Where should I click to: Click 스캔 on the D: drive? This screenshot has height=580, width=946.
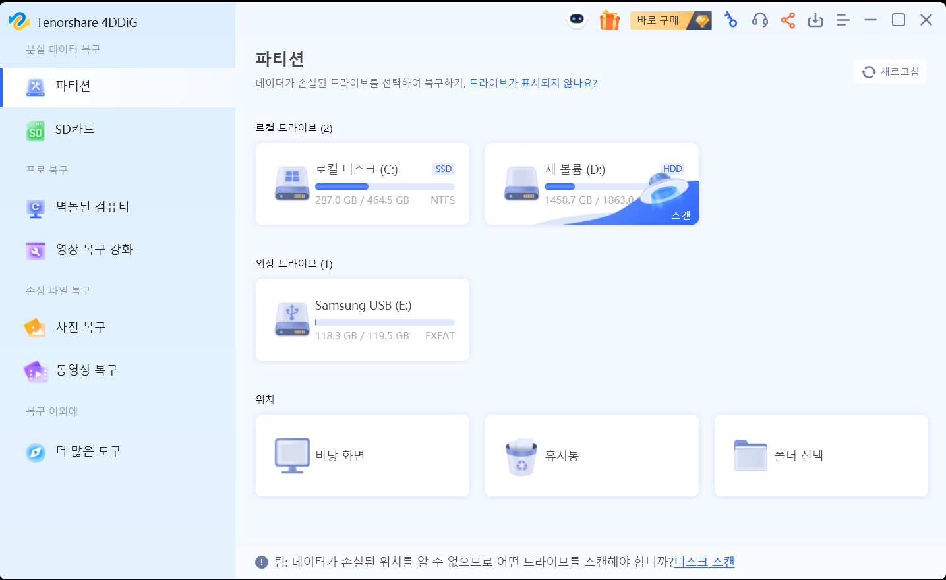tap(680, 216)
